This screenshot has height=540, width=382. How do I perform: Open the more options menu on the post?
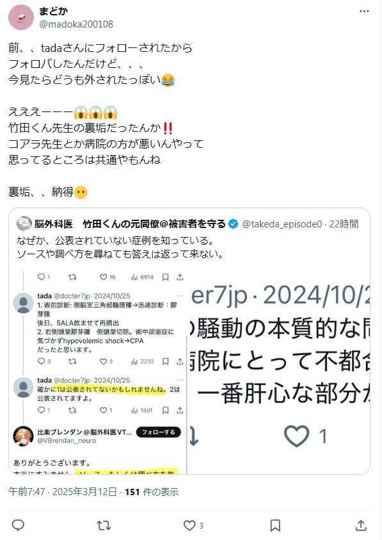[364, 11]
